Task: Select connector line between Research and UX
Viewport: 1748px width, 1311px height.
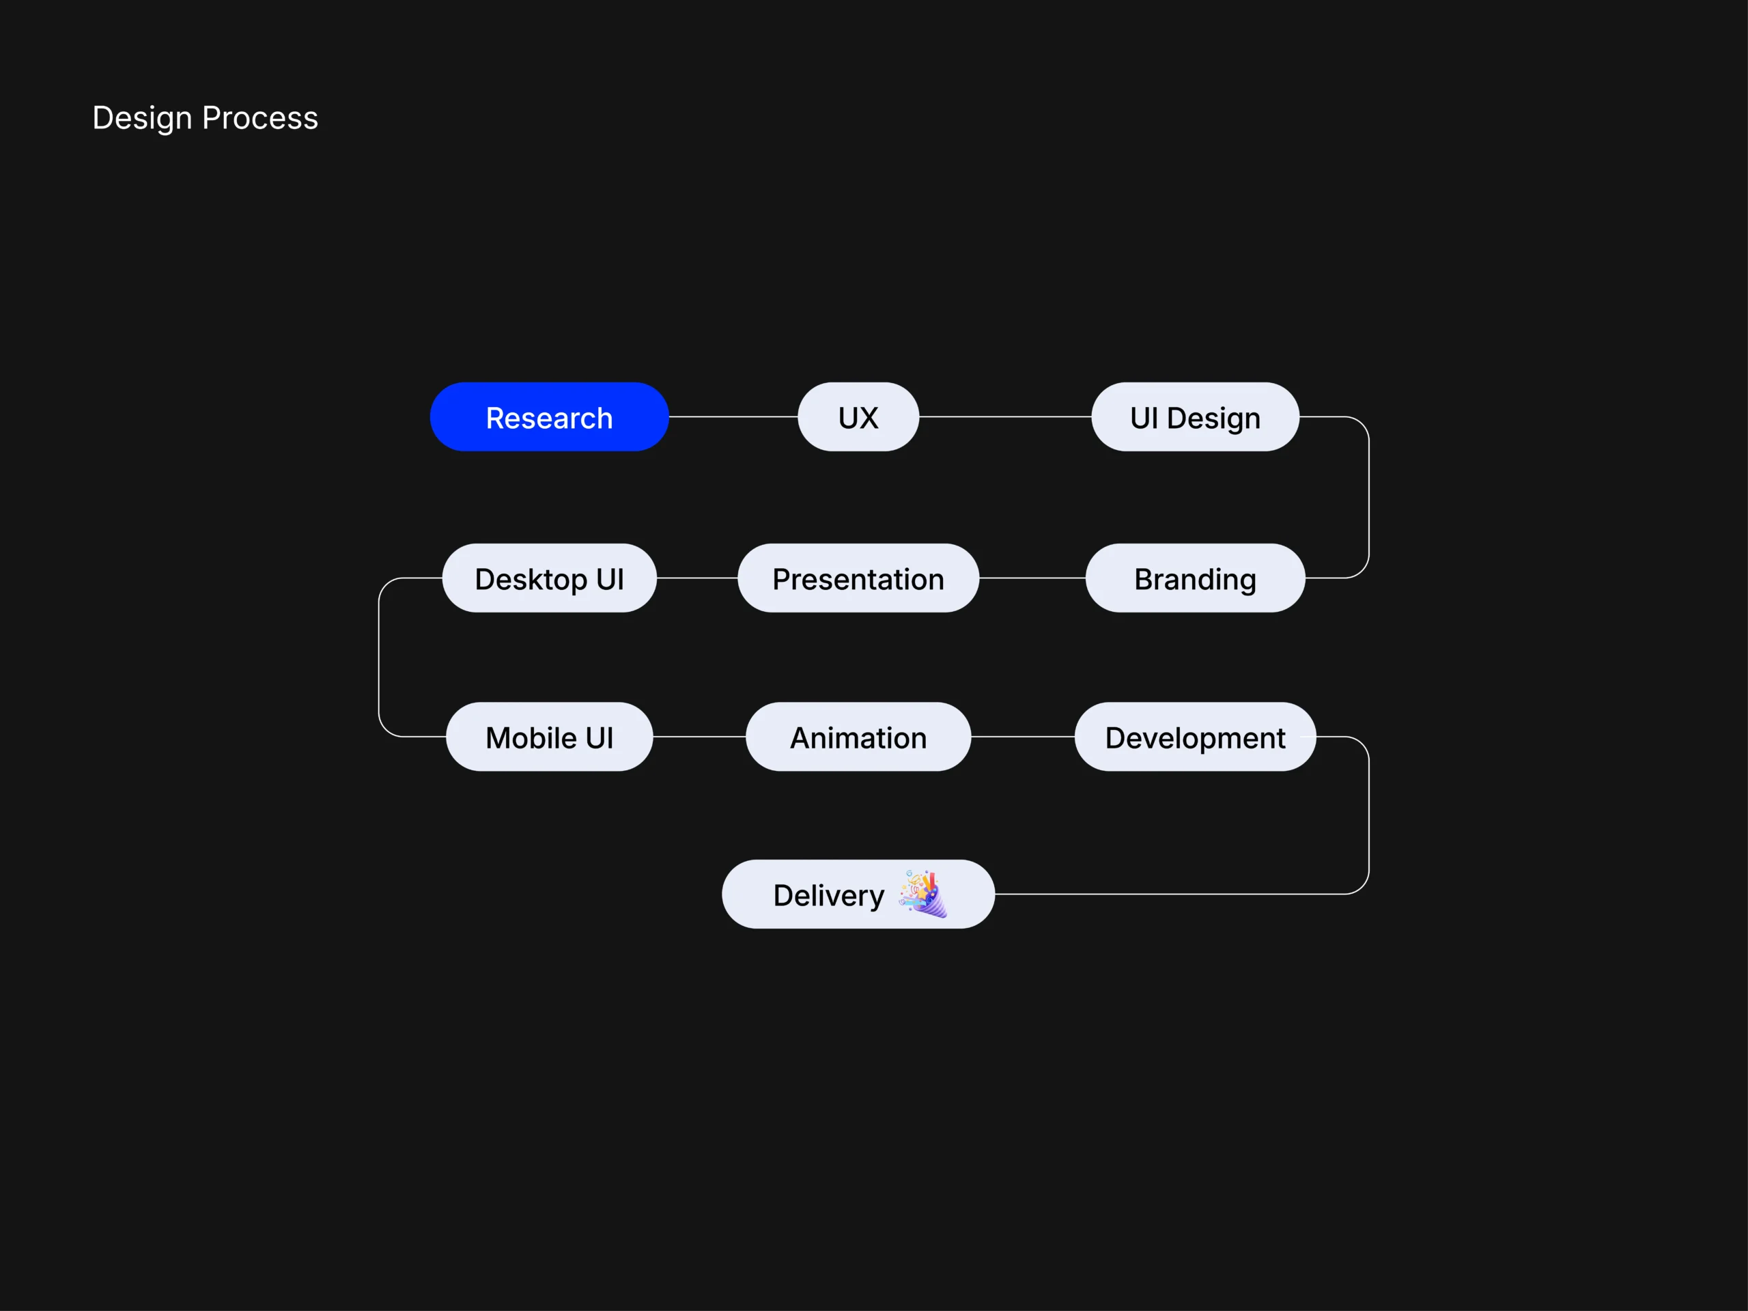Action: coord(733,417)
